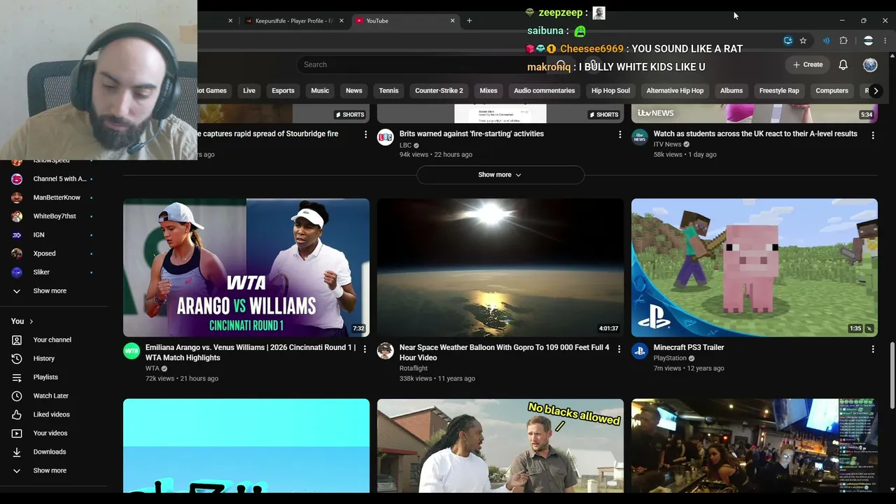Select the News category chip
The height and width of the screenshot is (504, 896).
coord(354,90)
